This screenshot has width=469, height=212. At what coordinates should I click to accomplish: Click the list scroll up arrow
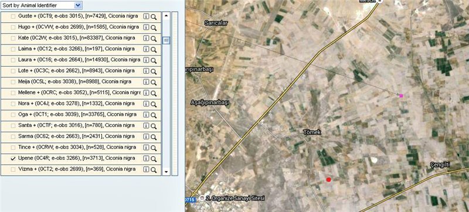click(166, 15)
